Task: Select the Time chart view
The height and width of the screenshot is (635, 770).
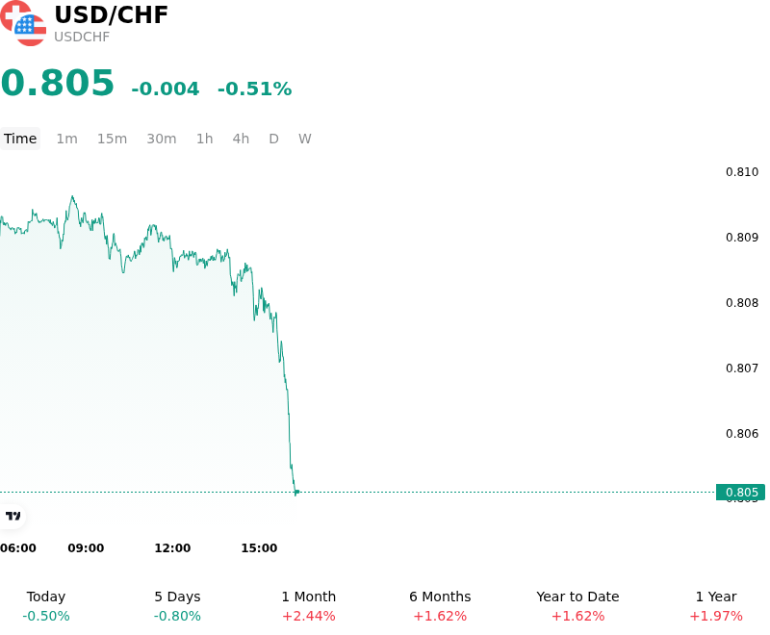Action: 20,139
